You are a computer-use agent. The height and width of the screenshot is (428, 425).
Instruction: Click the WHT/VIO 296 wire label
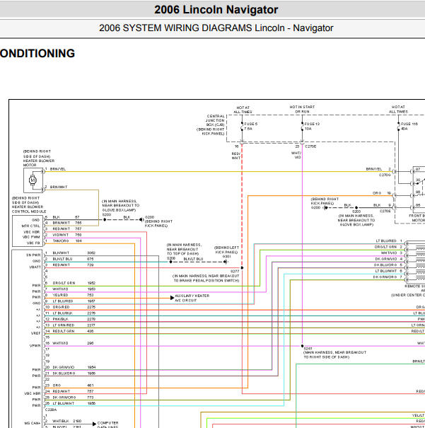tap(73, 343)
